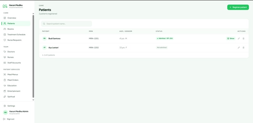This screenshot has height=123, width=253.
Task: Click the Treatment Schedule calendar icon
Action: [x=5, y=35]
